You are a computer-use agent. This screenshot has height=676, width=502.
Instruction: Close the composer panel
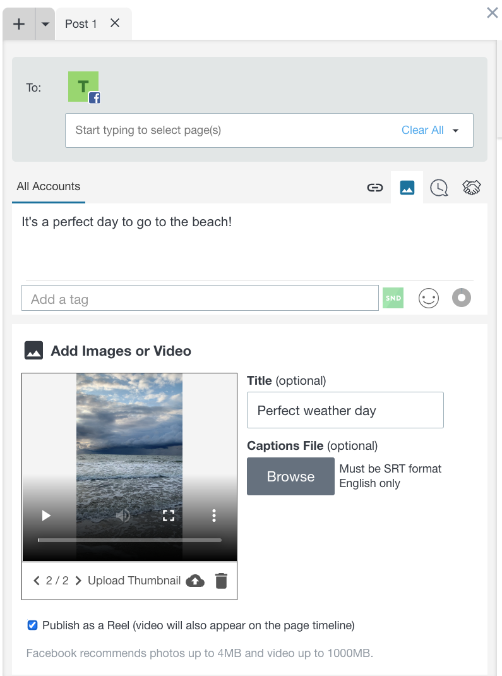click(x=492, y=13)
